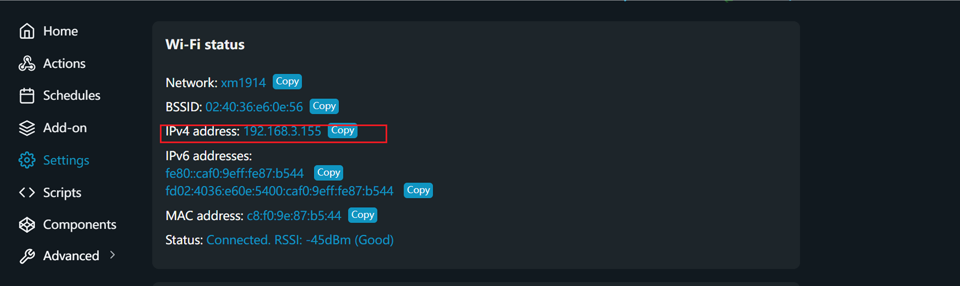Viewport: 960px width, 286px height.
Task: Click the Settings gear icon
Action: click(27, 160)
